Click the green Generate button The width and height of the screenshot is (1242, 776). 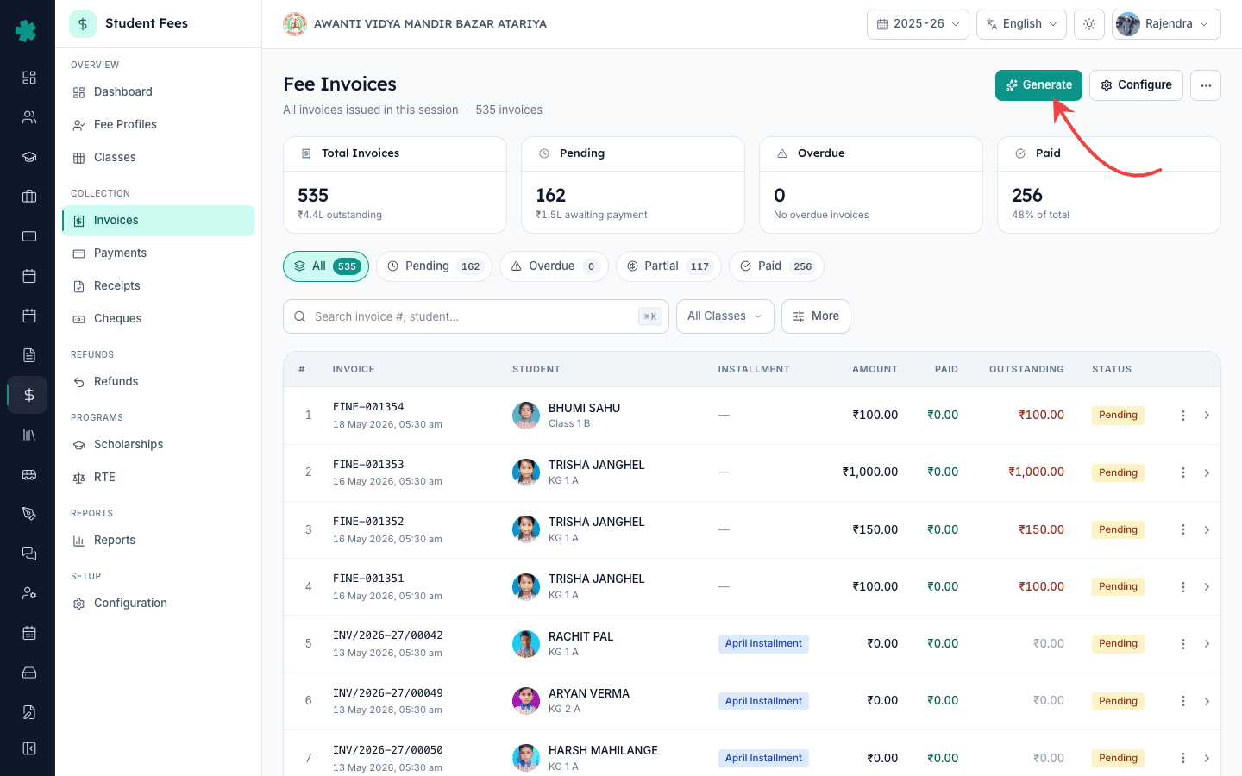1038,85
